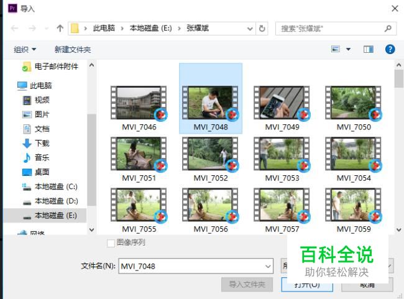Go back with the back arrow
The width and height of the screenshot is (404, 299).
(15, 28)
